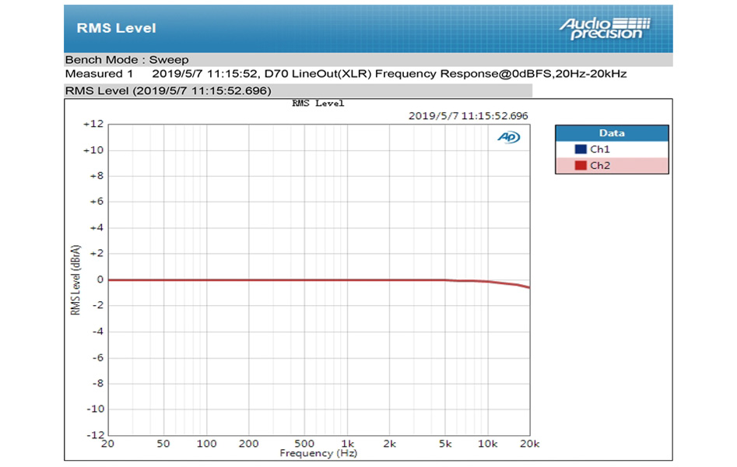Screen dimensions: 737x467
Task: Click the RMS Level title above the plot
Action: tap(318, 103)
